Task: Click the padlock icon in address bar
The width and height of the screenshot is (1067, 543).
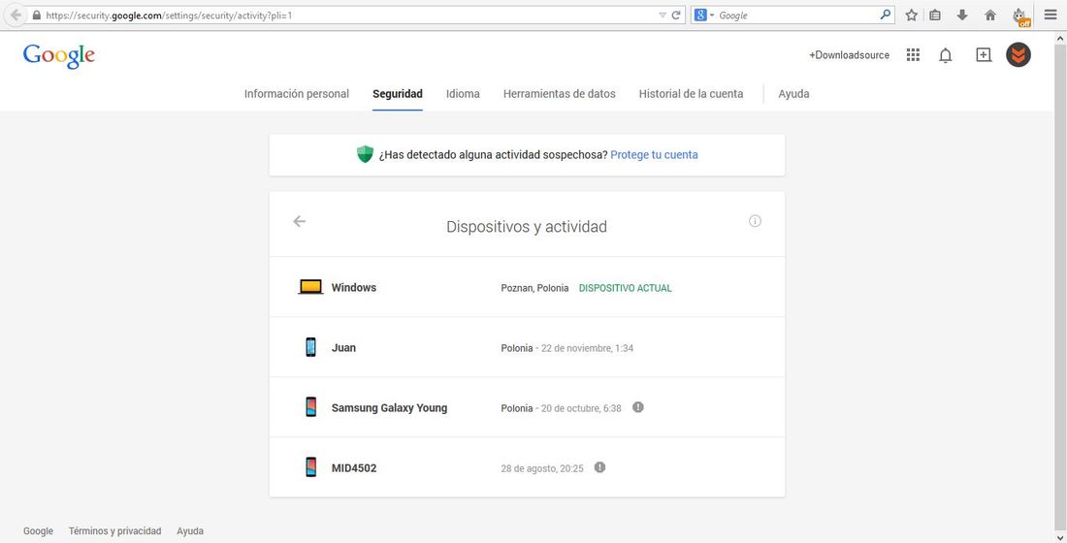Action: pos(36,15)
